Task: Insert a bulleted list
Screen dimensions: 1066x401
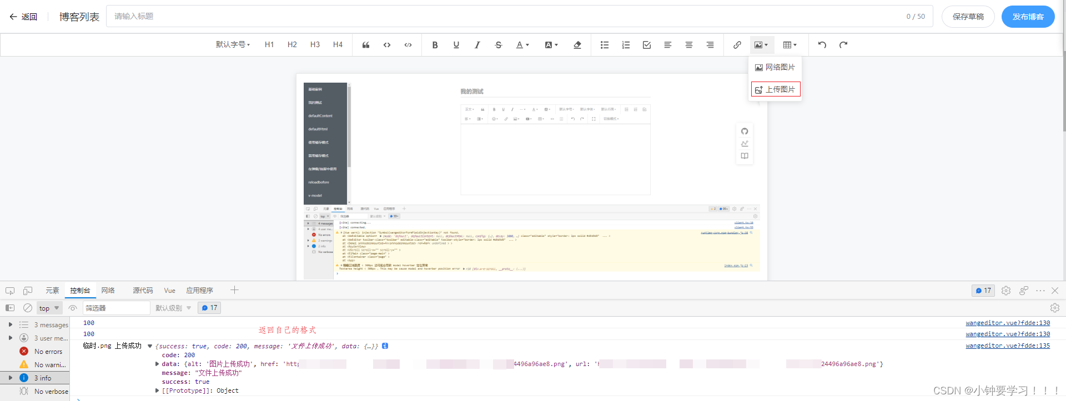Action: coord(605,45)
